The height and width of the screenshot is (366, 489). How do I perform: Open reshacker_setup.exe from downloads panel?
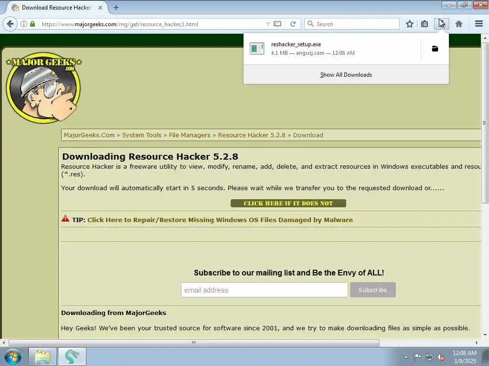click(x=332, y=49)
